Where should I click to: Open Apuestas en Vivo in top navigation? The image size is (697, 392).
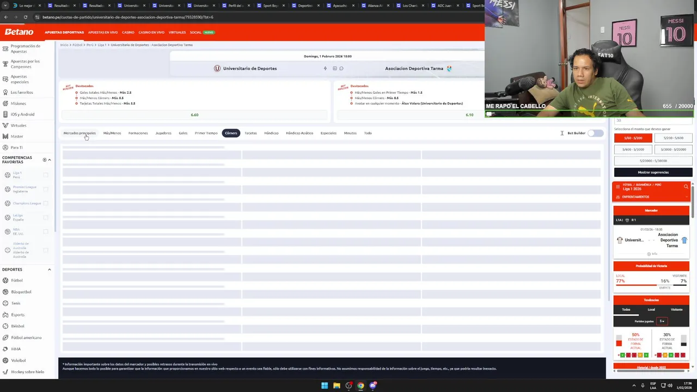click(103, 32)
